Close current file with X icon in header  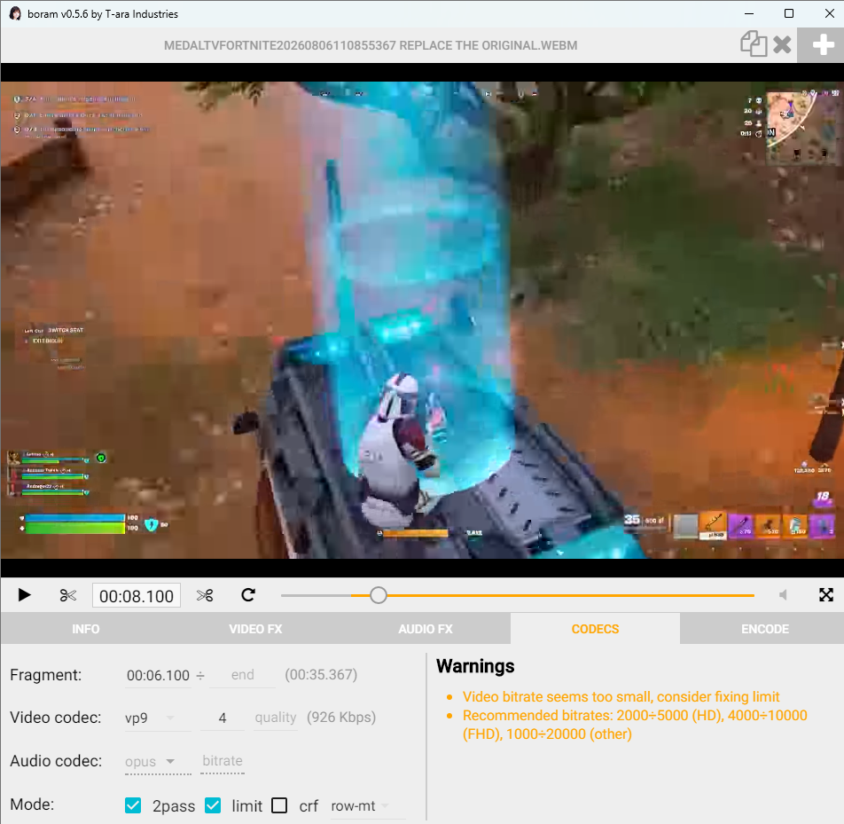[782, 44]
